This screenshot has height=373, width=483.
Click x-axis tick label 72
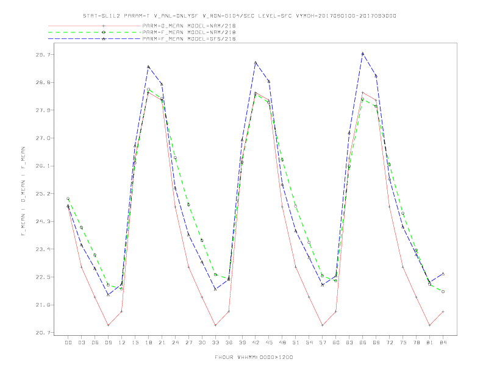[389, 343]
